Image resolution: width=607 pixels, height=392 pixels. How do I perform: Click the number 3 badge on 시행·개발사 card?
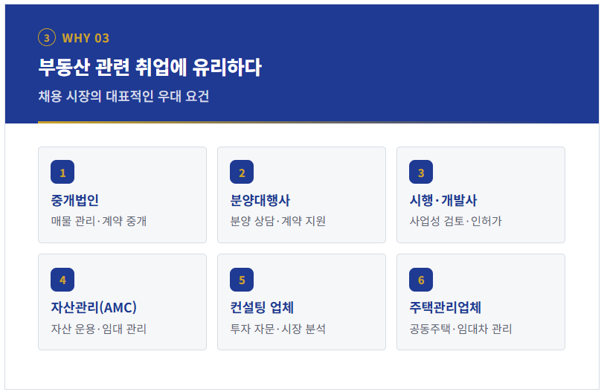(421, 172)
